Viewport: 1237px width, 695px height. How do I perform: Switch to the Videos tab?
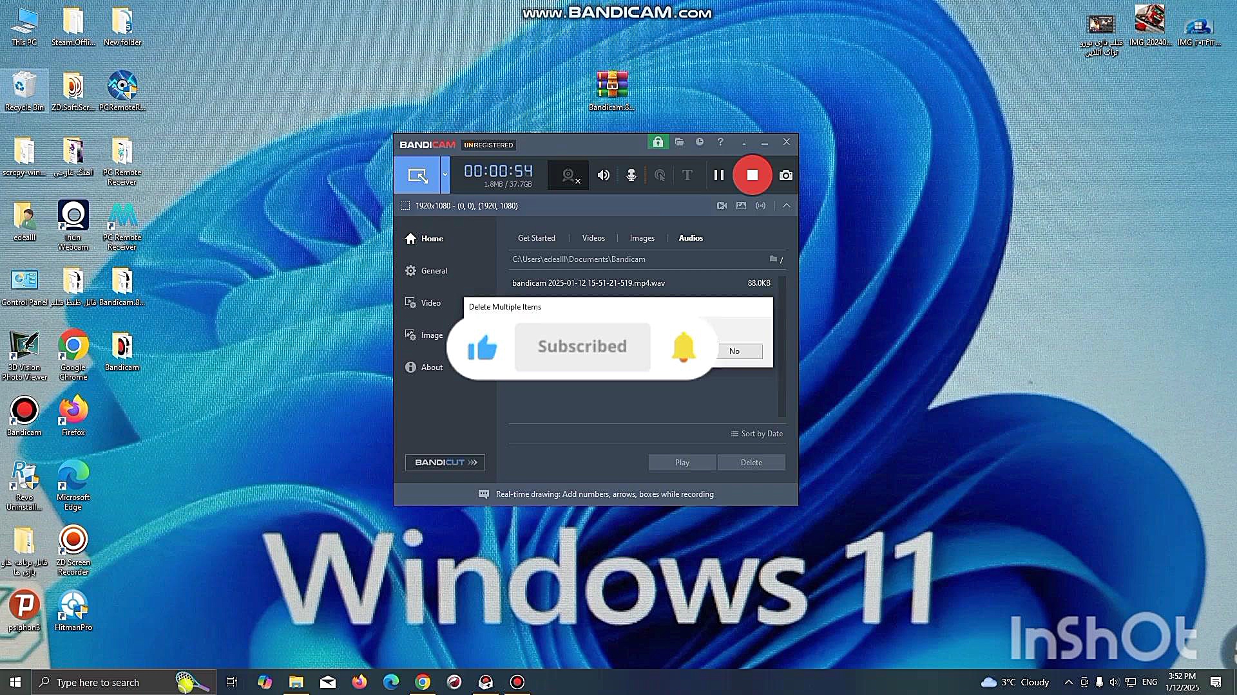[x=593, y=238]
